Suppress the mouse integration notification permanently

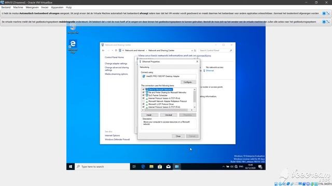328,22
